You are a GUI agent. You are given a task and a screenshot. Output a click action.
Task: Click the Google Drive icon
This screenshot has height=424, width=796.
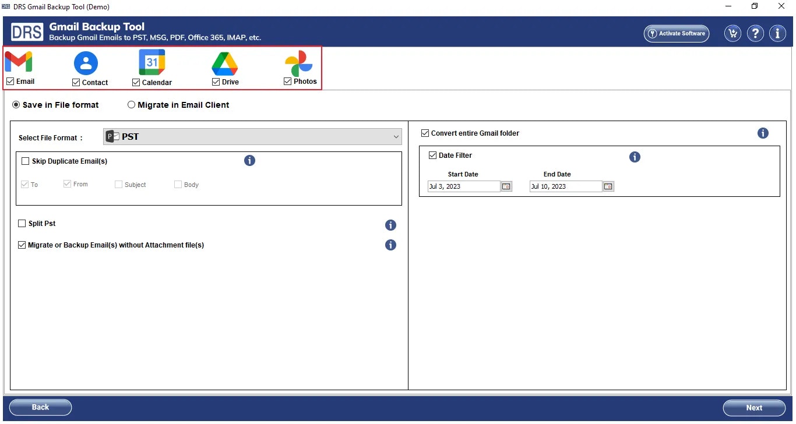tap(224, 63)
